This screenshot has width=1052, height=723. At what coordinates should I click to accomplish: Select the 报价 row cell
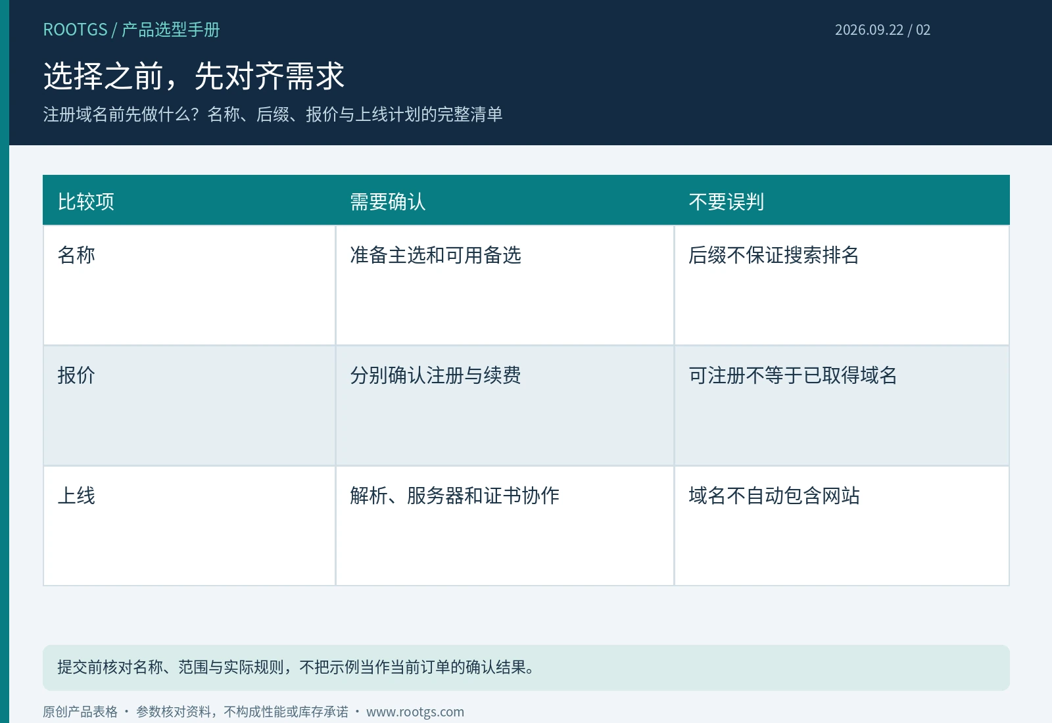pyautogui.click(x=189, y=406)
